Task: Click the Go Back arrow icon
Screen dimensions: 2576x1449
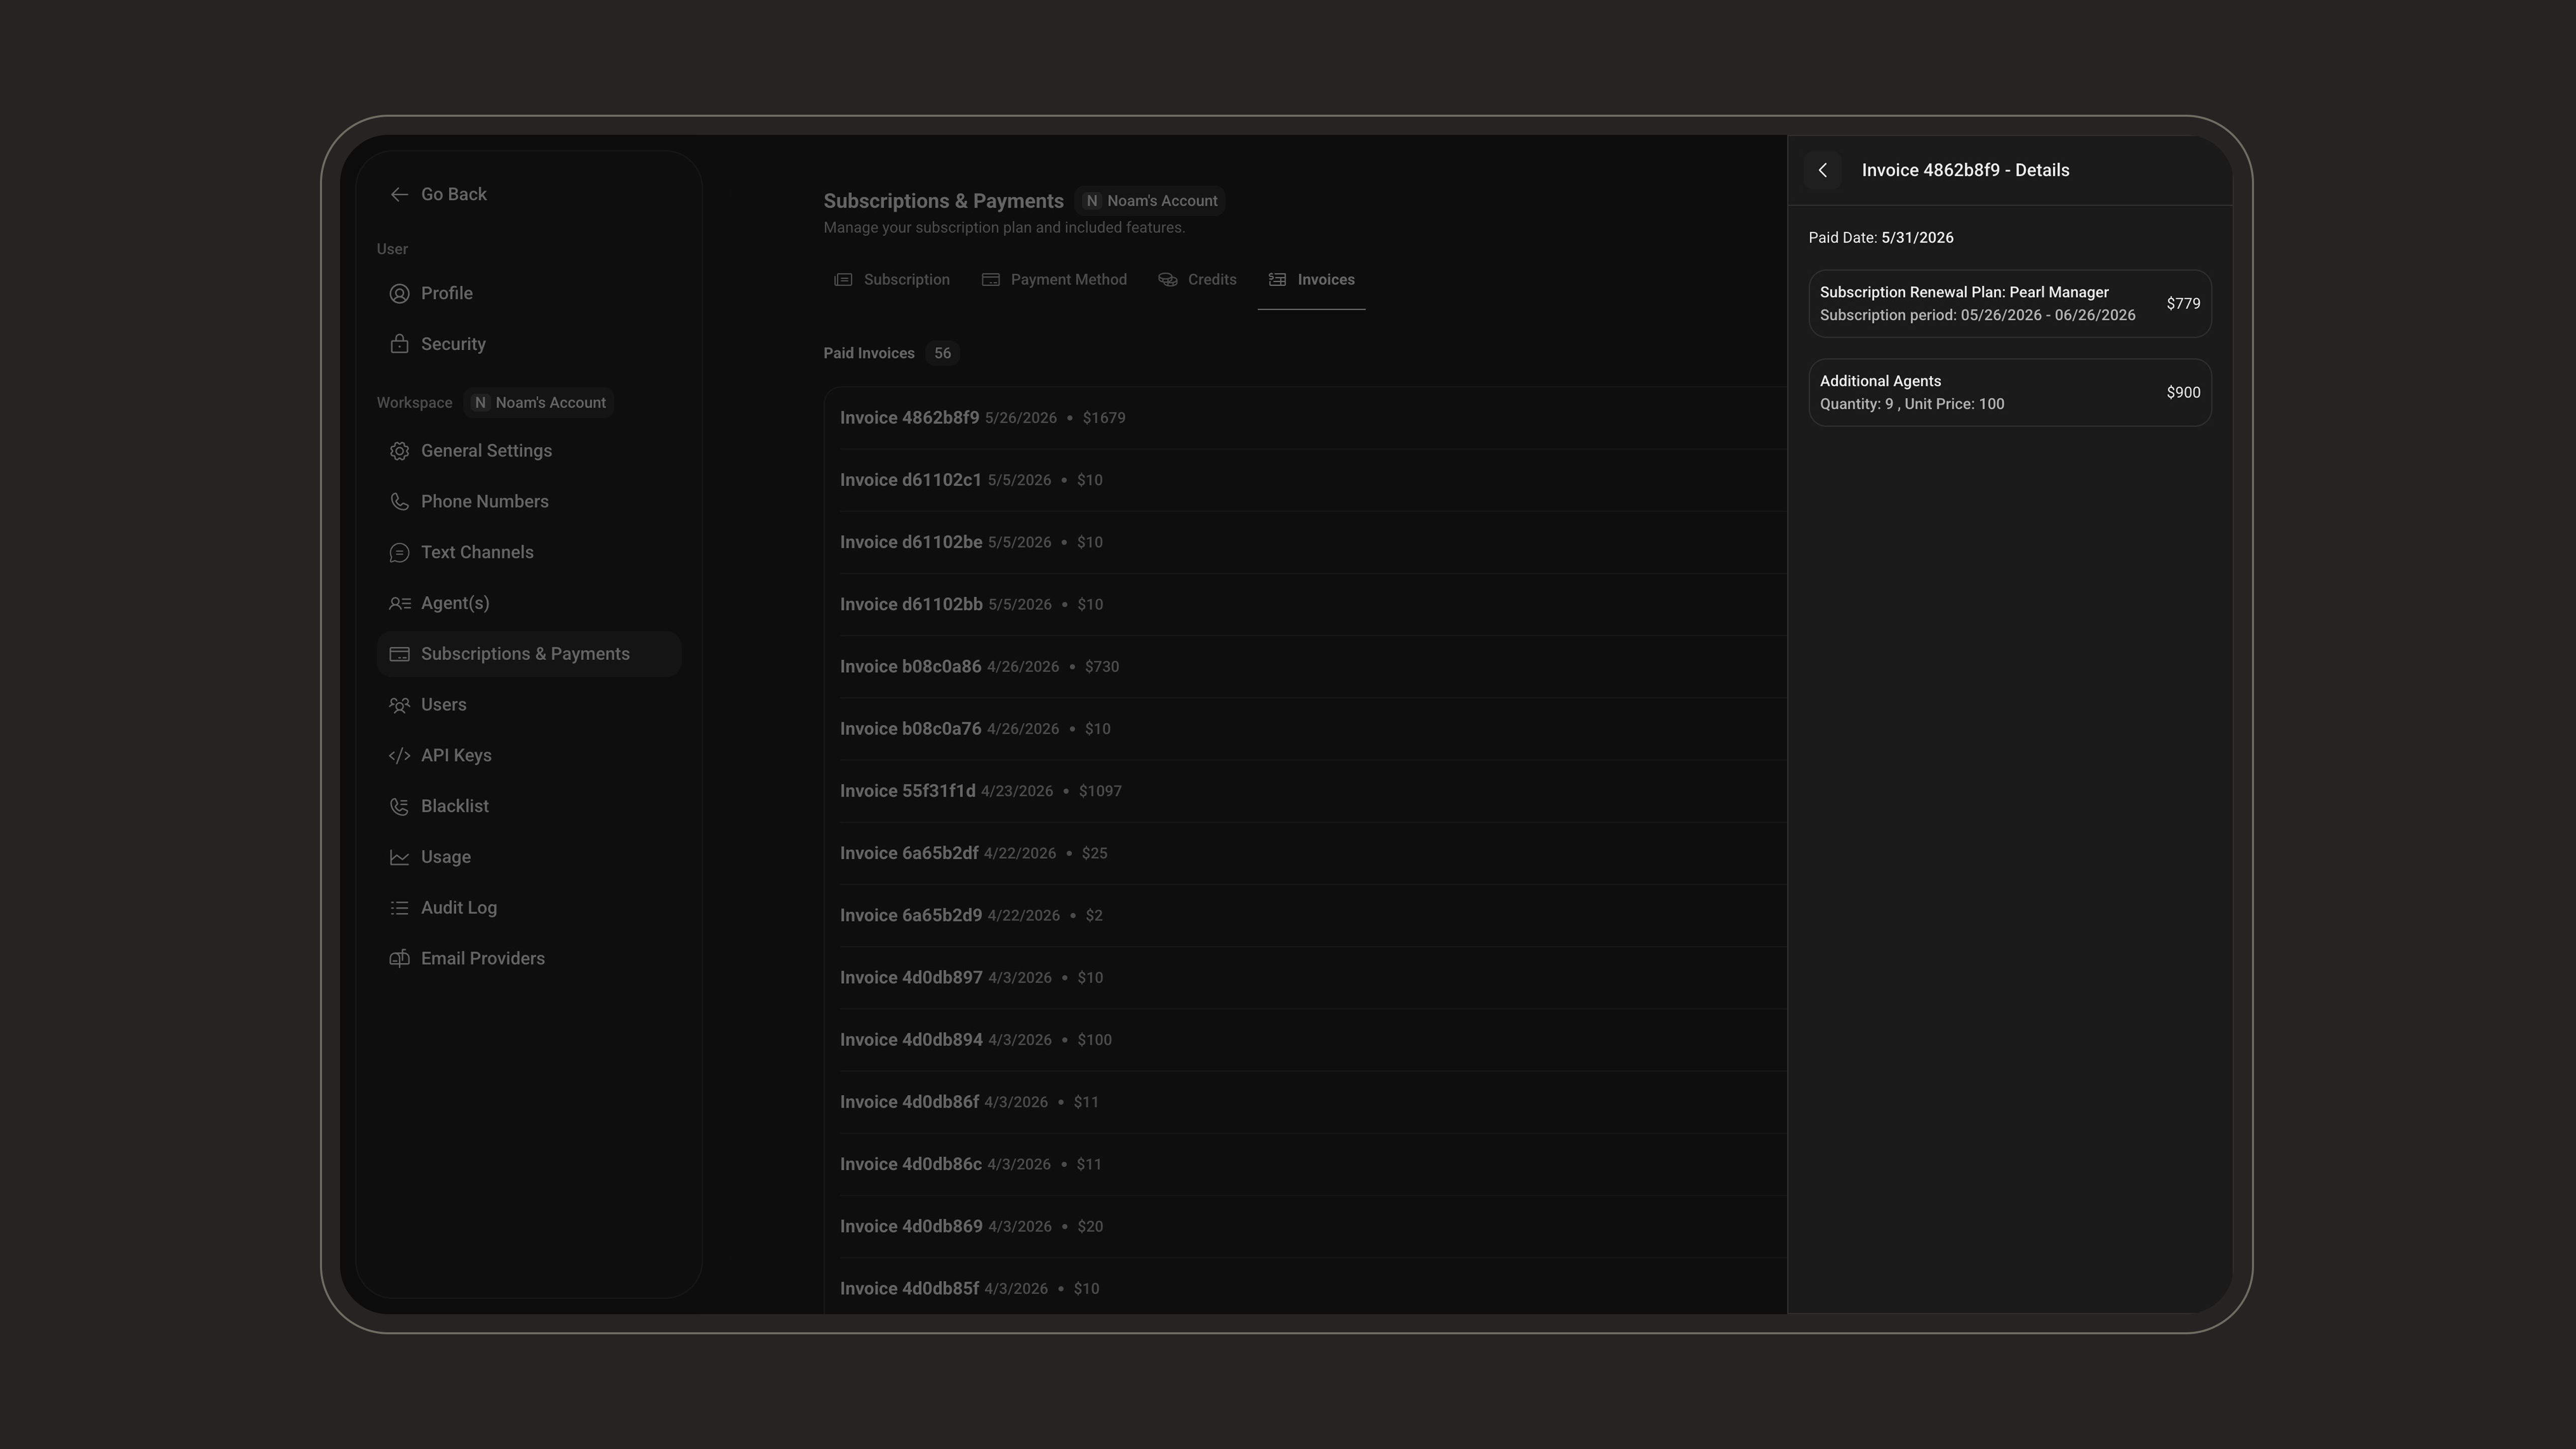Action: click(399, 195)
